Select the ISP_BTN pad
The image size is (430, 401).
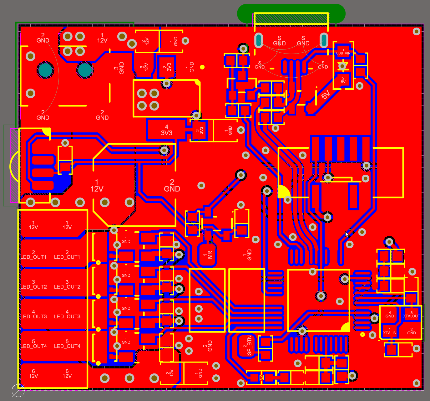[x=247, y=346]
